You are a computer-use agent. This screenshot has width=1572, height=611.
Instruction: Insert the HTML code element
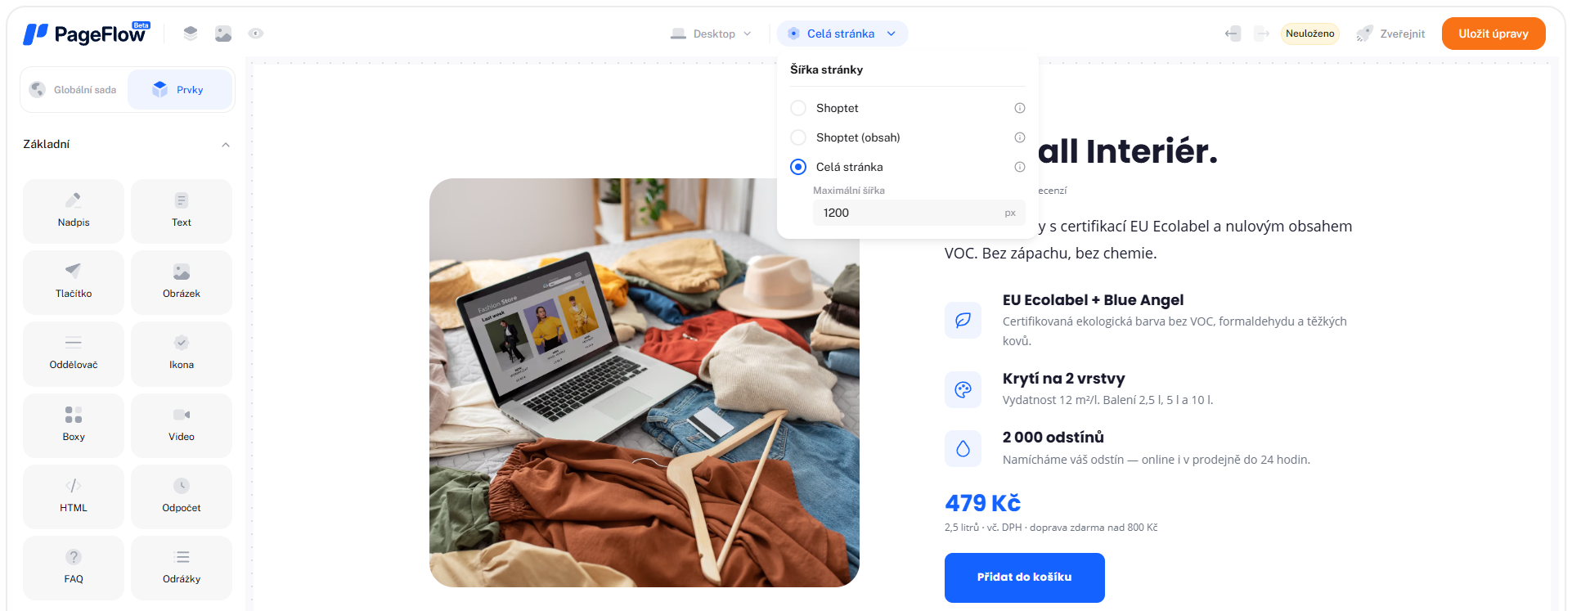point(74,496)
